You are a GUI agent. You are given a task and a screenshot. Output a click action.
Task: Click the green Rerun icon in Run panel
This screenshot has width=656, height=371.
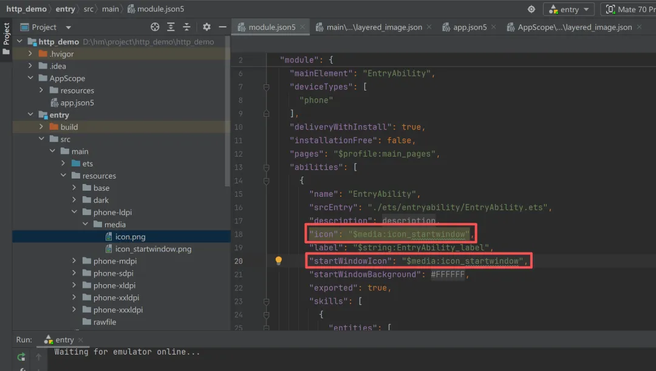21,357
